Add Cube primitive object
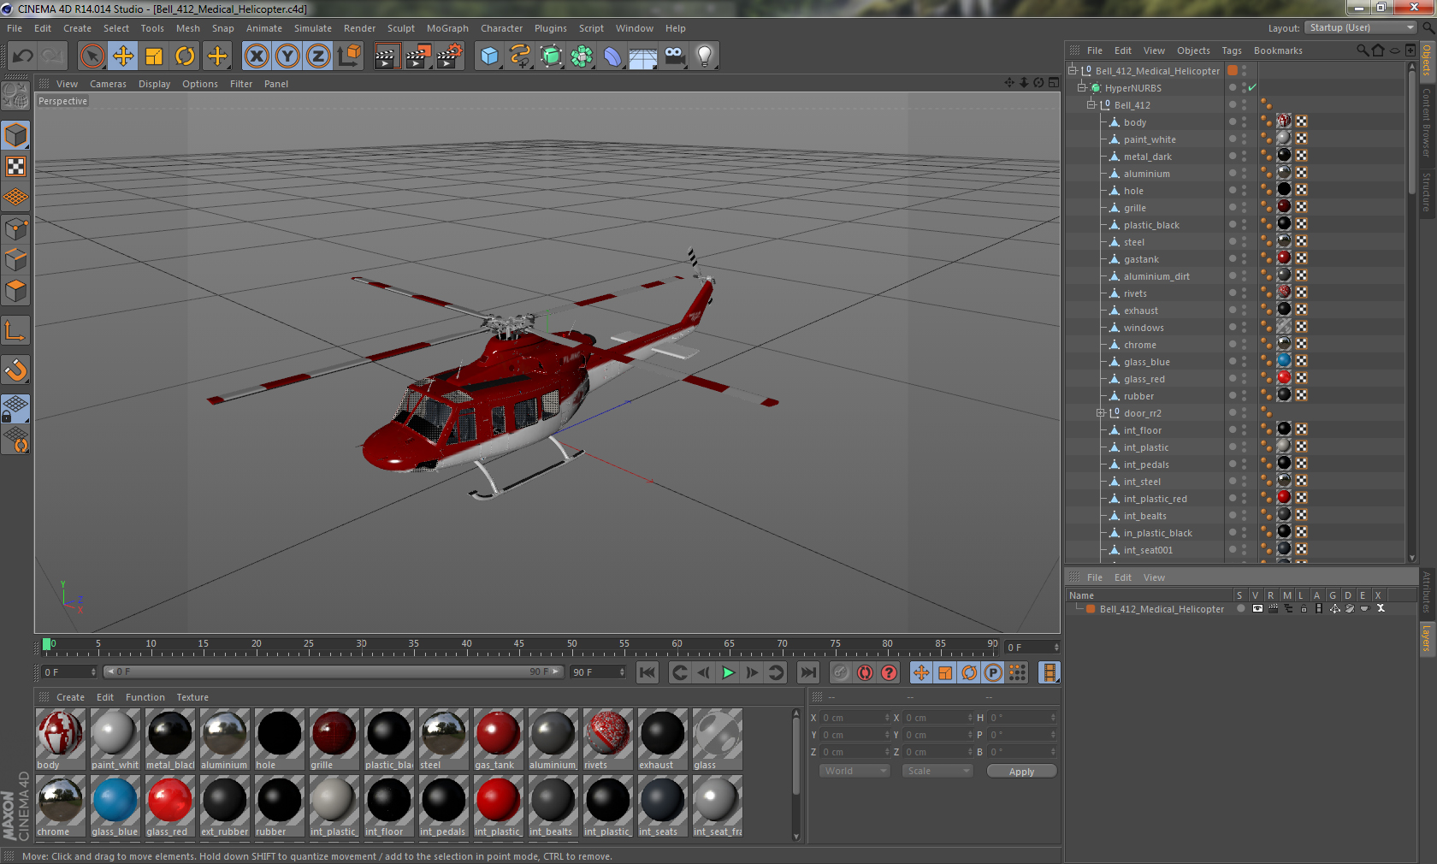Screen dimensions: 1437x864 click(489, 56)
